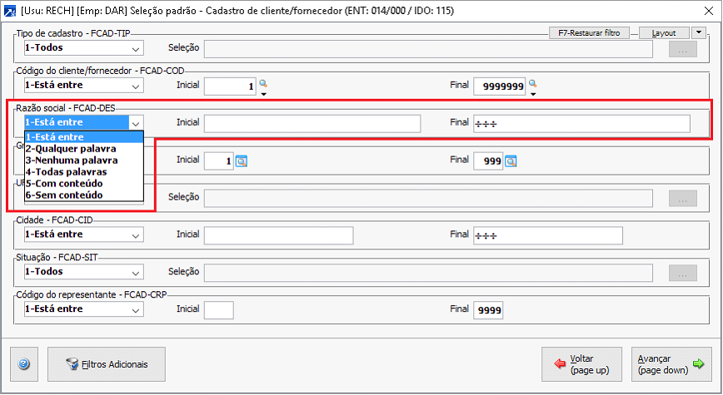
Task: Click the código cliente Inicial field
Action: click(230, 86)
